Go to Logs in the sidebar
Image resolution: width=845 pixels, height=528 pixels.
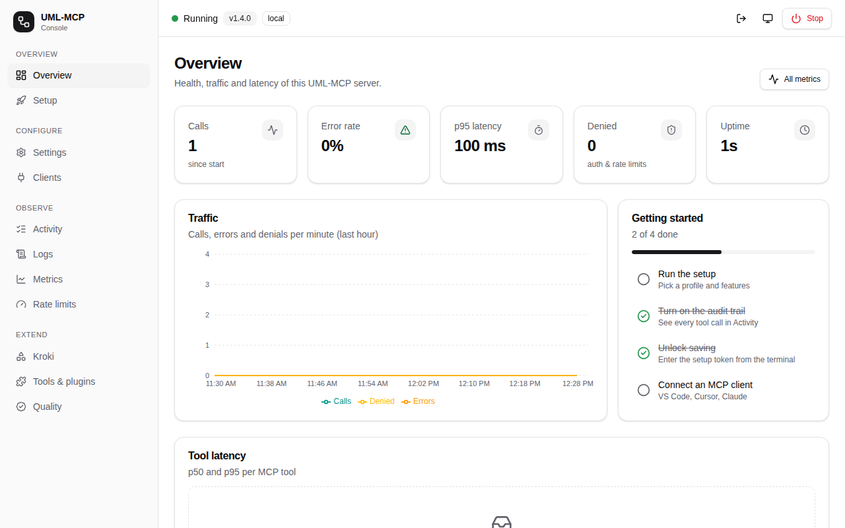[x=79, y=254]
